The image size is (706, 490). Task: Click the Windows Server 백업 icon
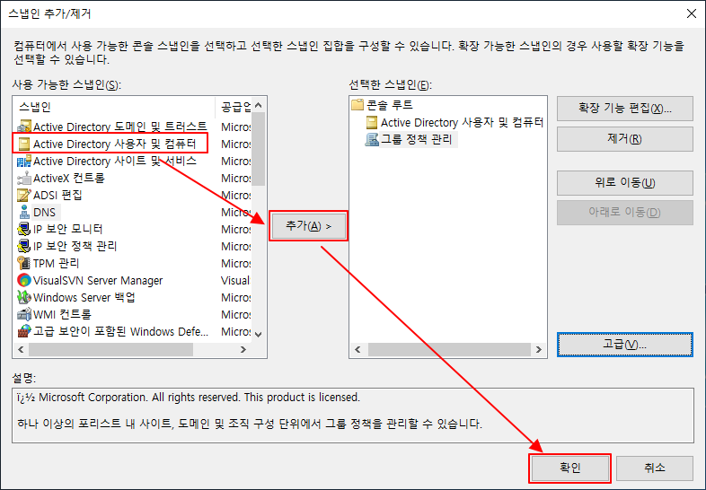tap(24, 297)
